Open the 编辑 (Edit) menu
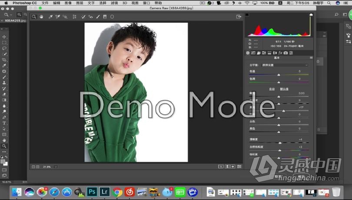Screen dimensions: 352x200 [56, 3]
